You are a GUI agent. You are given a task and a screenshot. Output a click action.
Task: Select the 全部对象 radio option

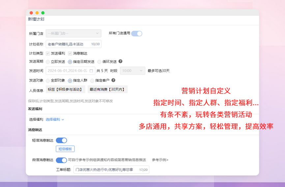point(48,80)
